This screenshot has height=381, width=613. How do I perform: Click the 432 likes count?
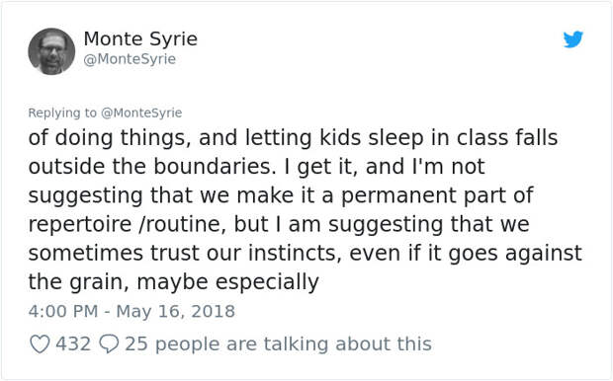coord(73,343)
